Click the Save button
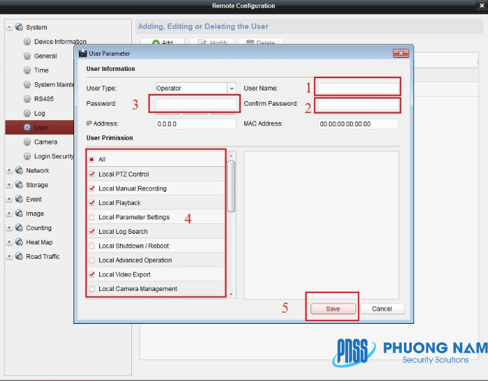The image size is (488, 381). coord(333,309)
